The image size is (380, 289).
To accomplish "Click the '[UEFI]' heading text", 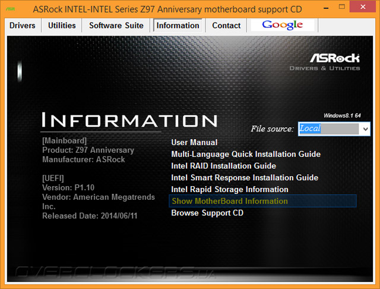I will coord(53,178).
